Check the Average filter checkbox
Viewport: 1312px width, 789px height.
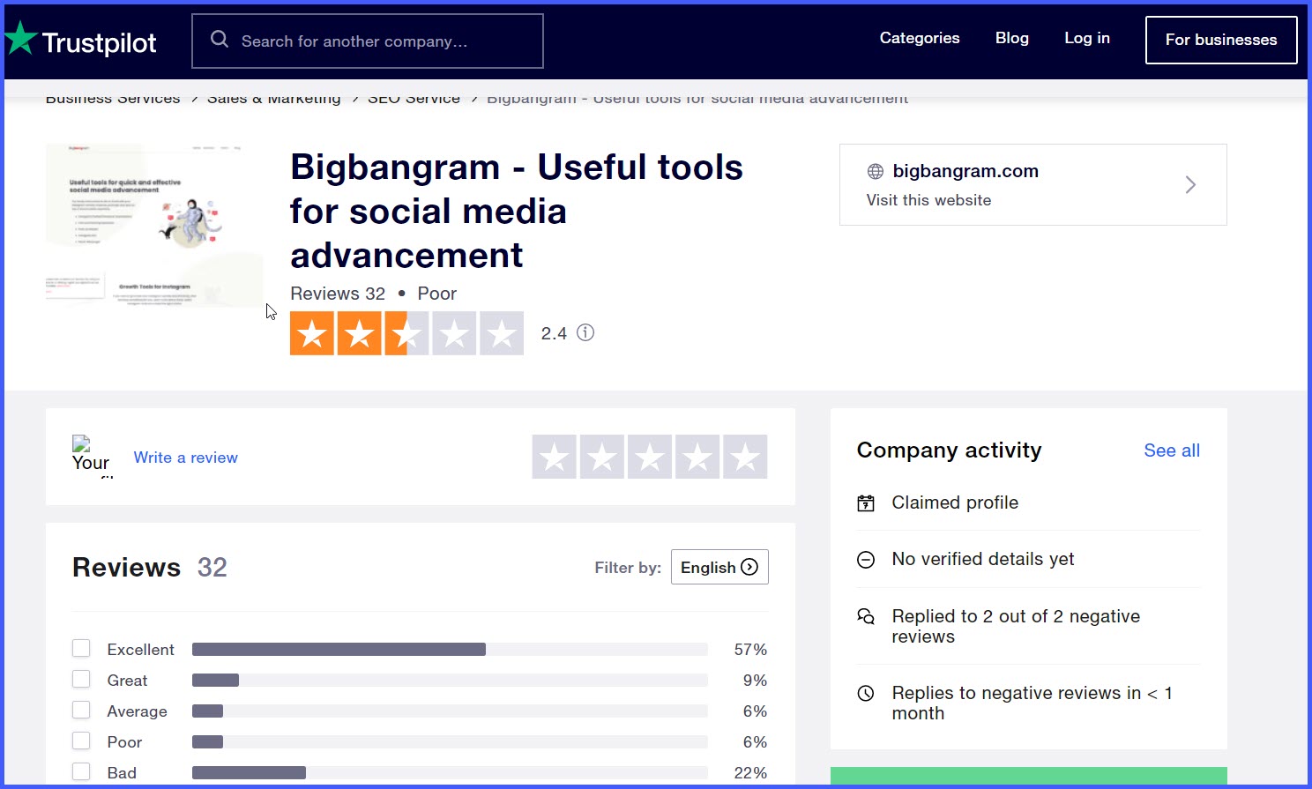81,711
